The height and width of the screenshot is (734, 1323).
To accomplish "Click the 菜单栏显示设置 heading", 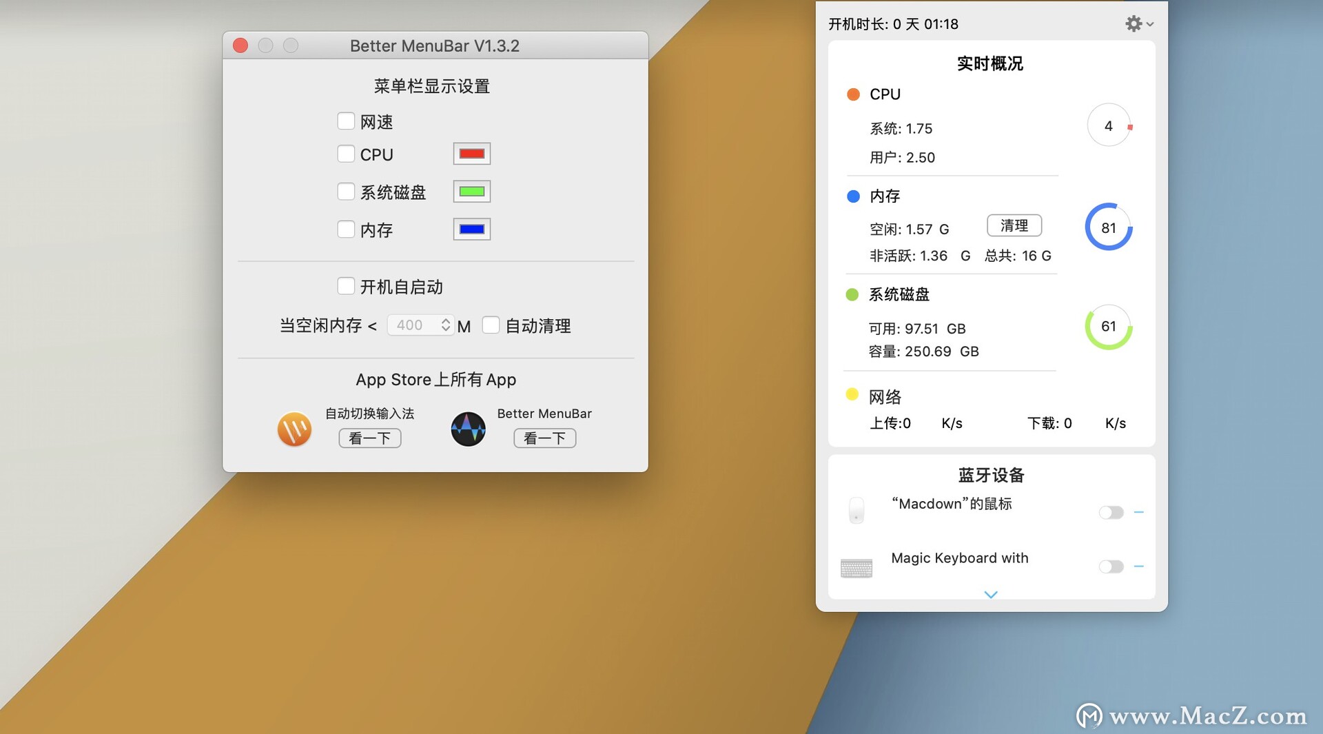I will (x=432, y=86).
